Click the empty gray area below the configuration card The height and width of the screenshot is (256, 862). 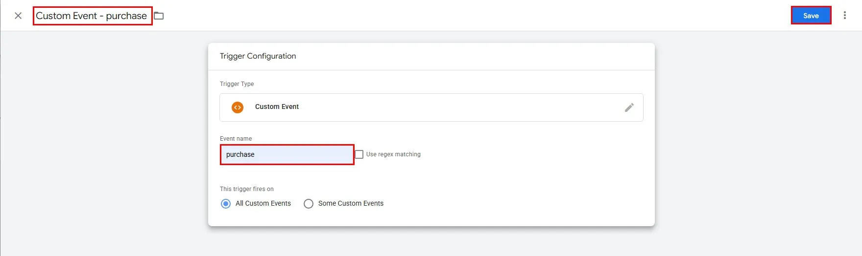pos(431,242)
